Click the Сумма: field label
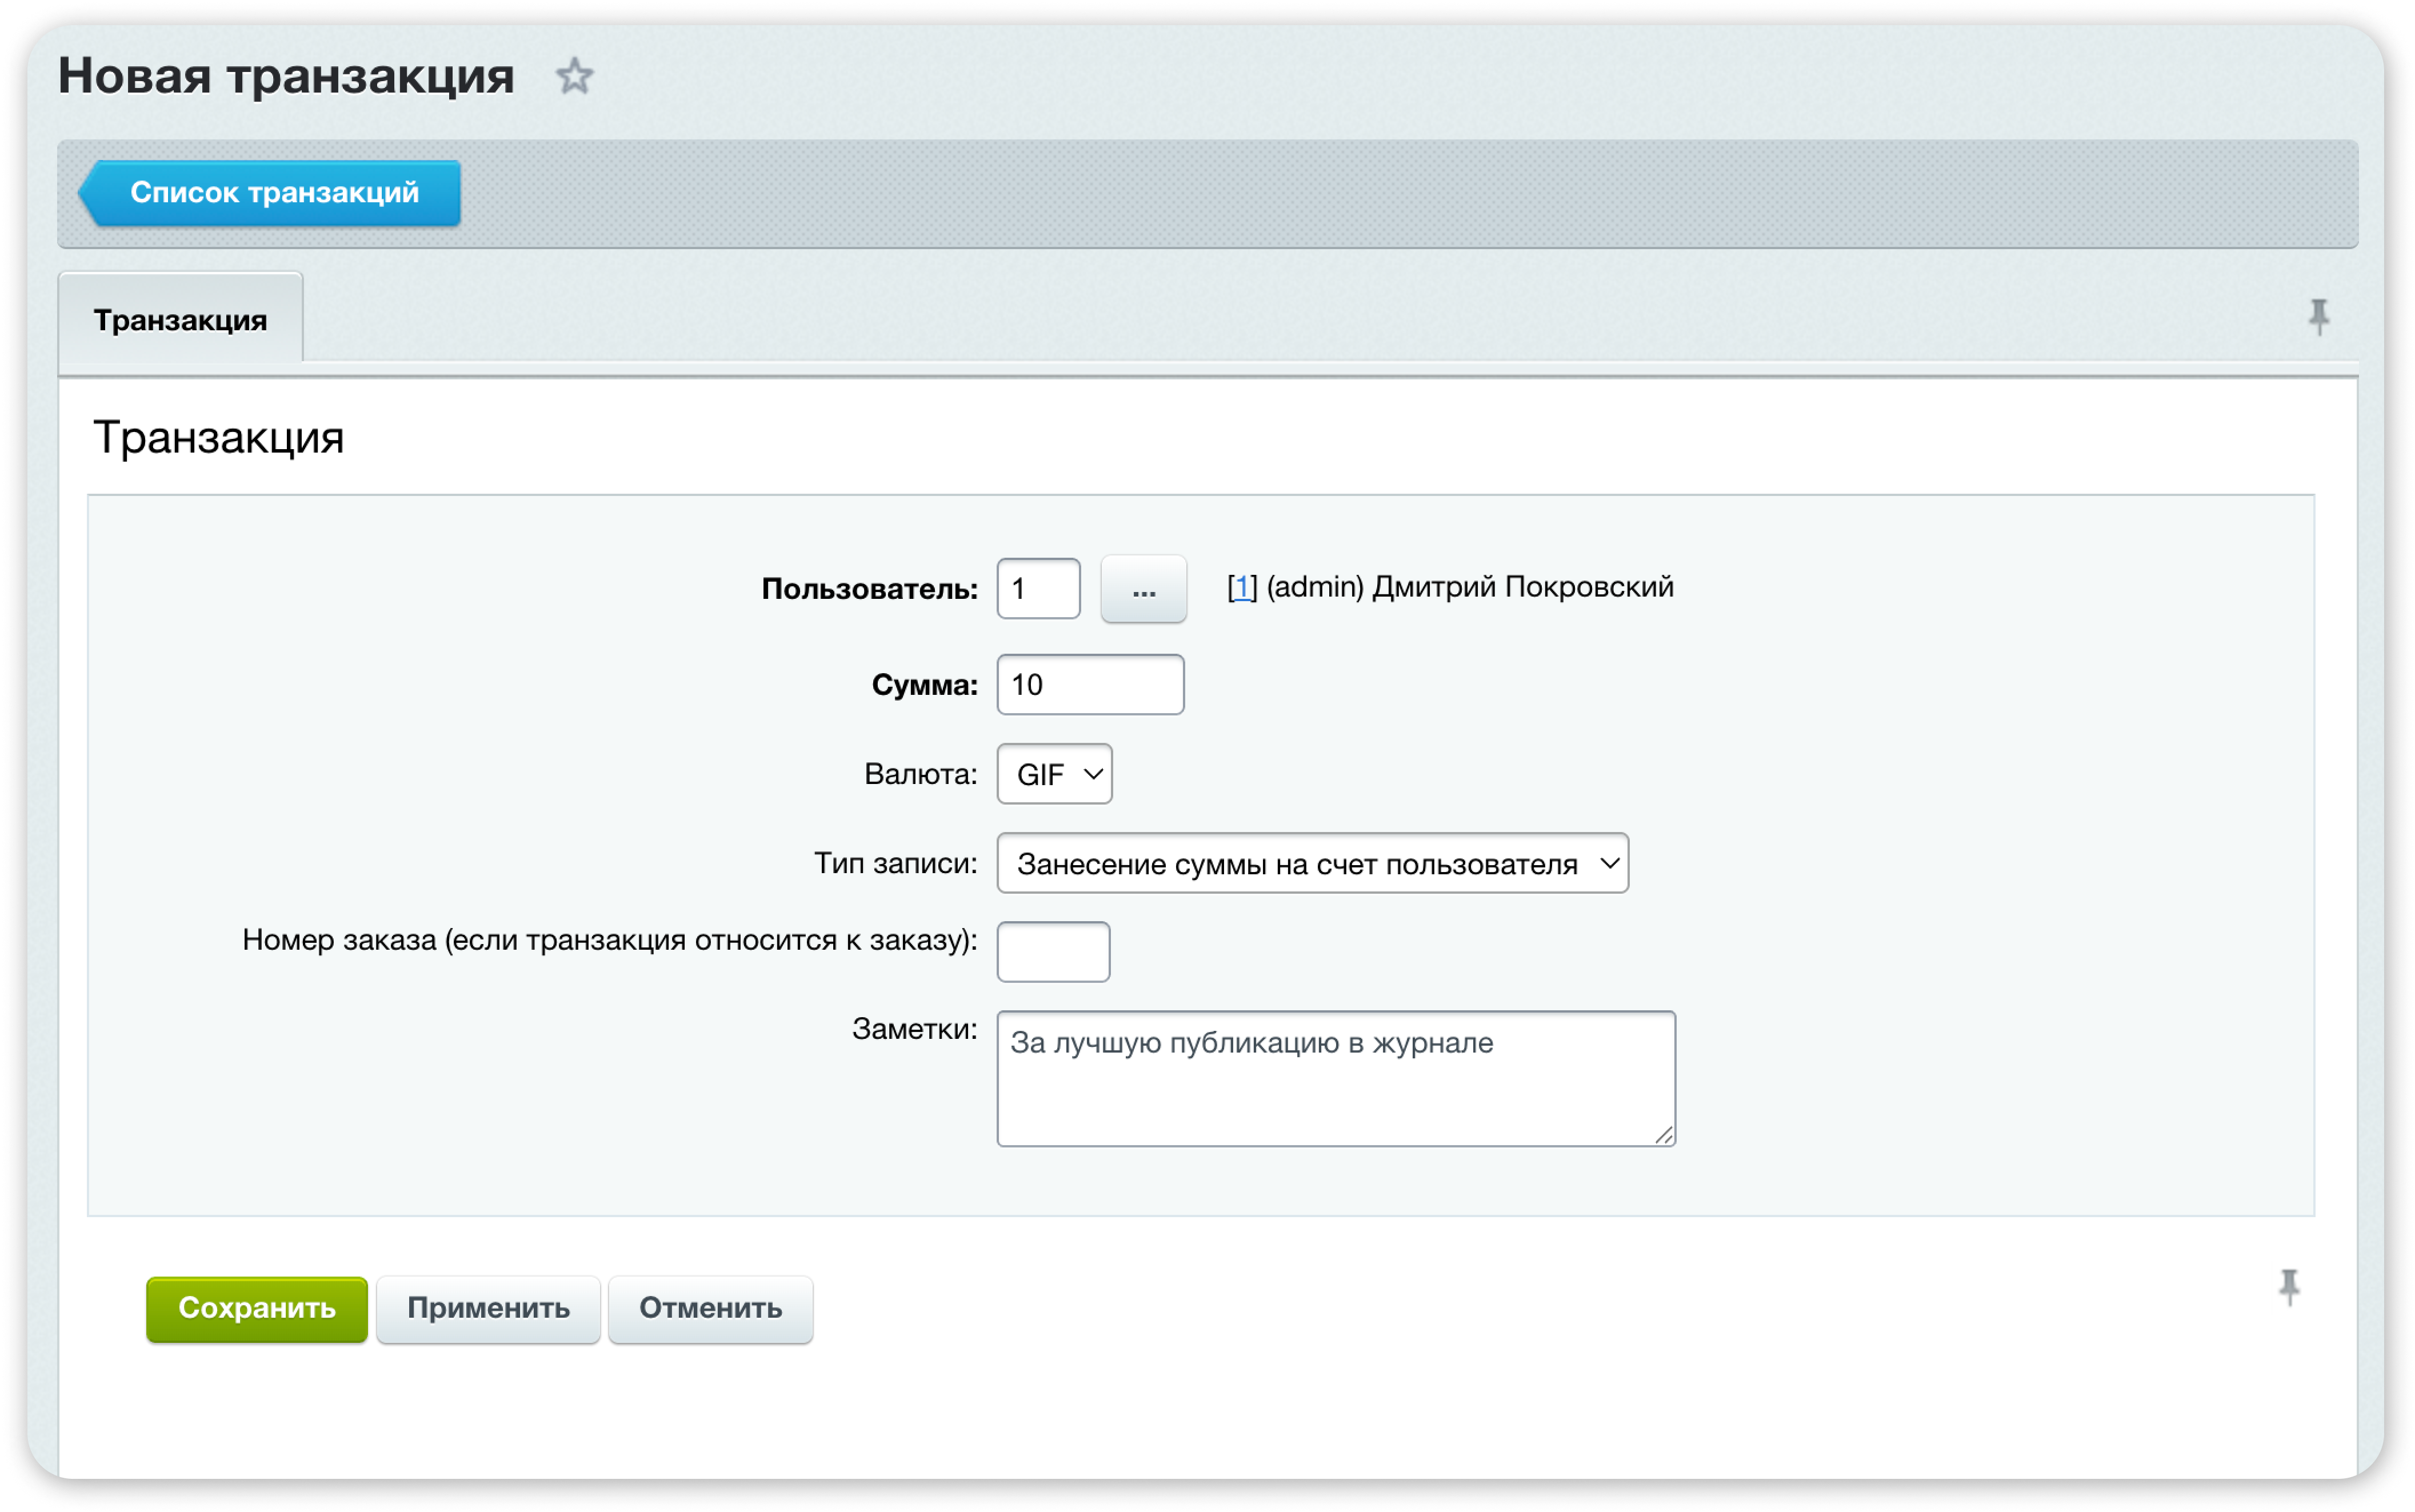 [924, 685]
